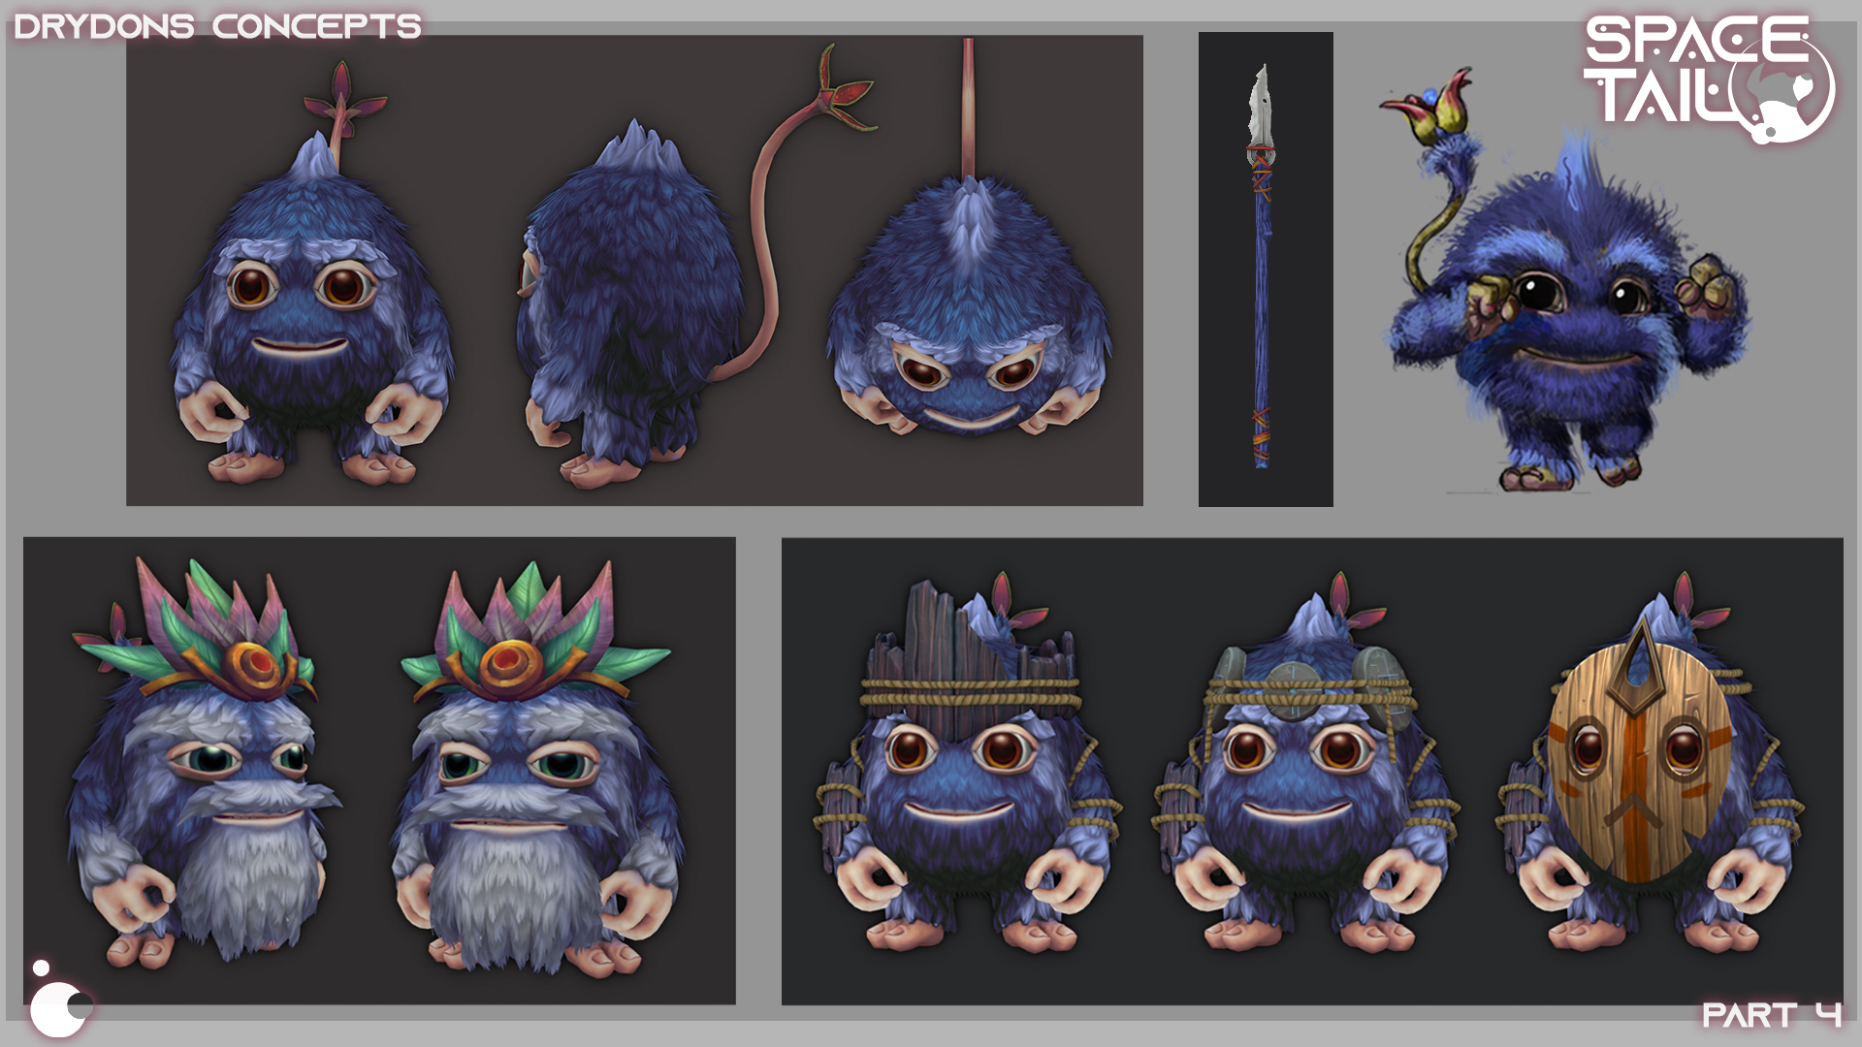Click the Space Tail logo
1862x1047 pixels.
(1709, 78)
